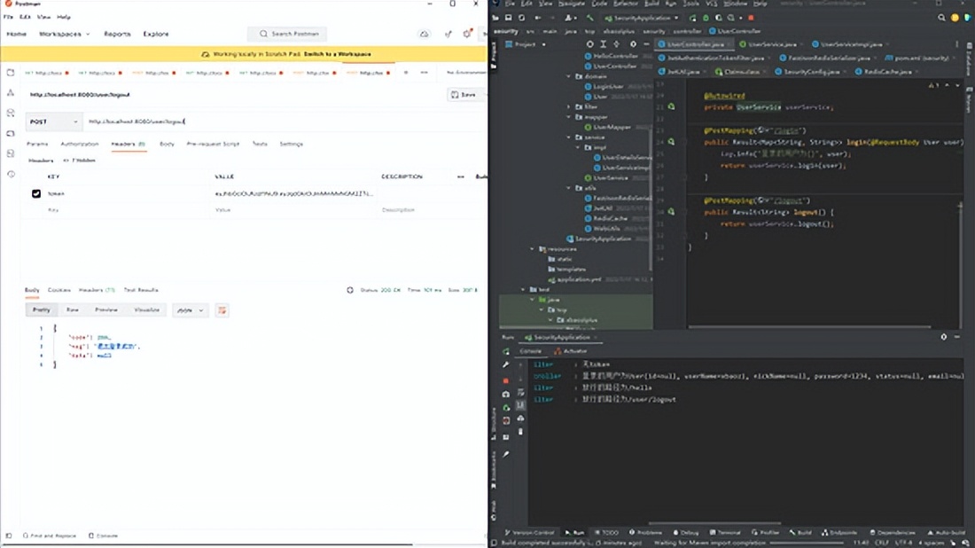Click the red Stop icon in Run panel
The image size is (975, 548).
(x=505, y=380)
